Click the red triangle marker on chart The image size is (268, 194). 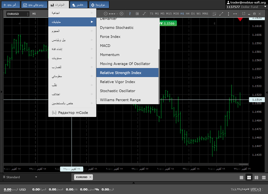[x=240, y=19]
